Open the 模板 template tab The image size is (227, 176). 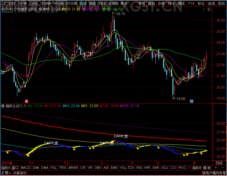[207, 168]
